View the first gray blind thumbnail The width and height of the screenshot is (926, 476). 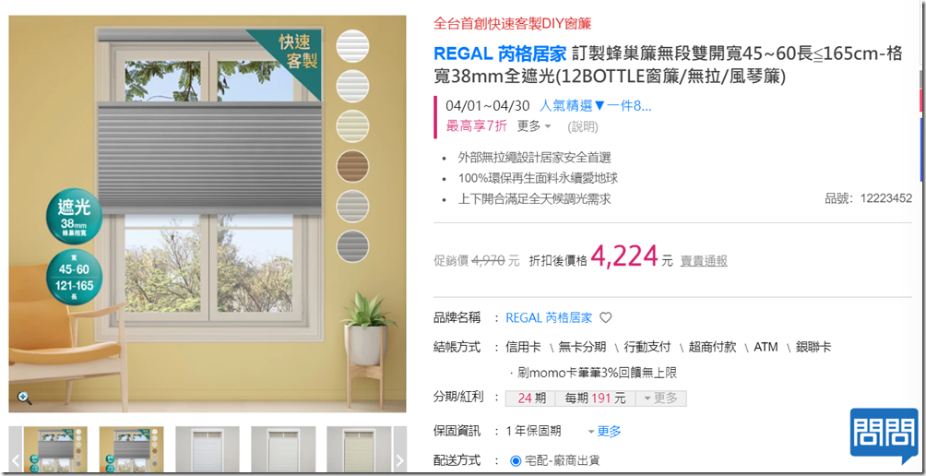(55, 449)
